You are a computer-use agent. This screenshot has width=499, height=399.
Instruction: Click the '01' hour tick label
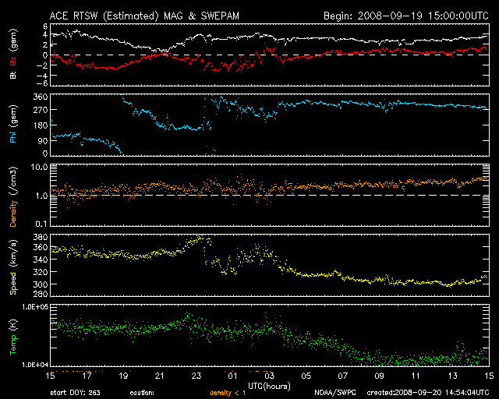pos(232,376)
